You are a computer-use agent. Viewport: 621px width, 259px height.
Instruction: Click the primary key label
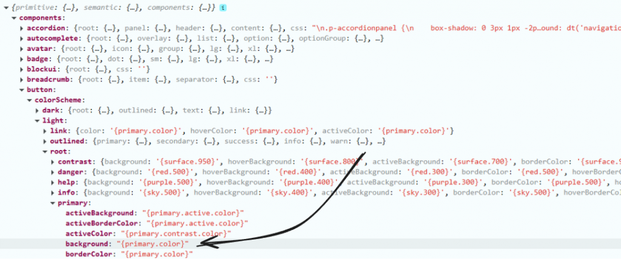pos(74,203)
